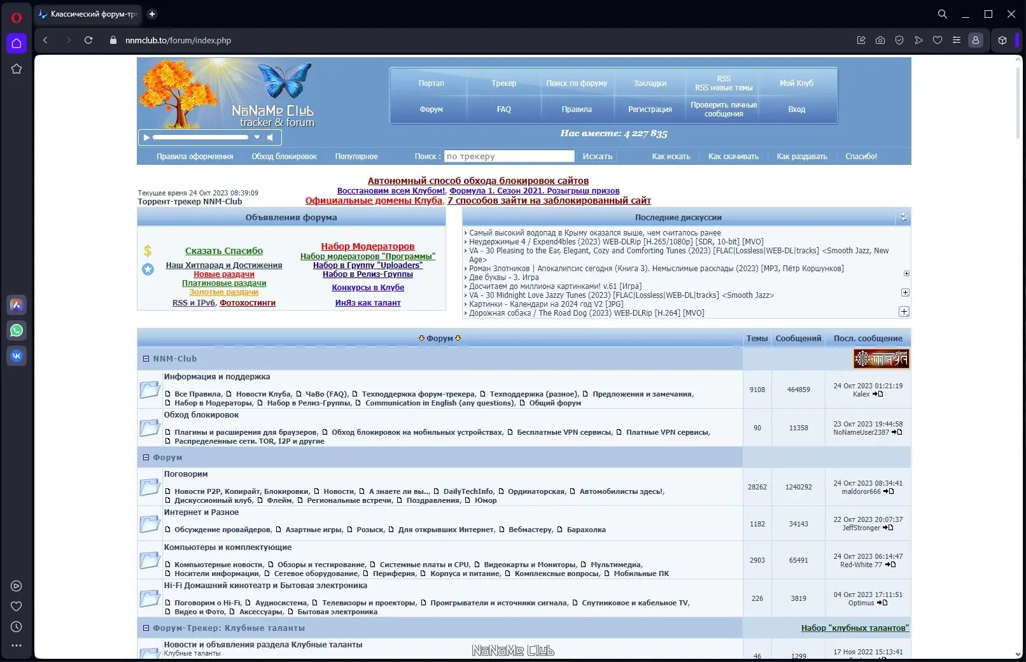The image size is (1026, 662).
Task: Take a snapshot with the camera icon
Action: tap(880, 40)
